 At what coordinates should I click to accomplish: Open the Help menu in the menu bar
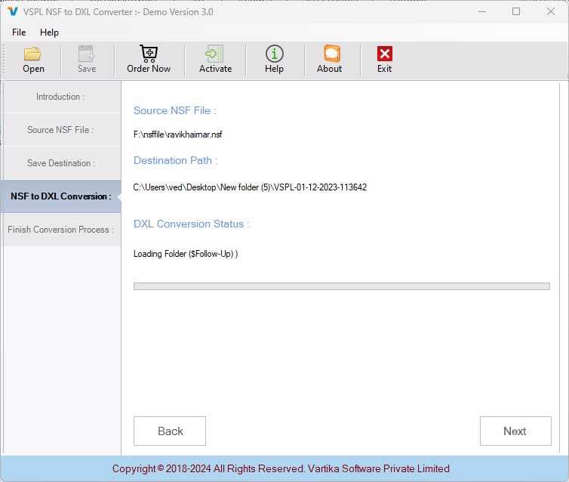49,32
